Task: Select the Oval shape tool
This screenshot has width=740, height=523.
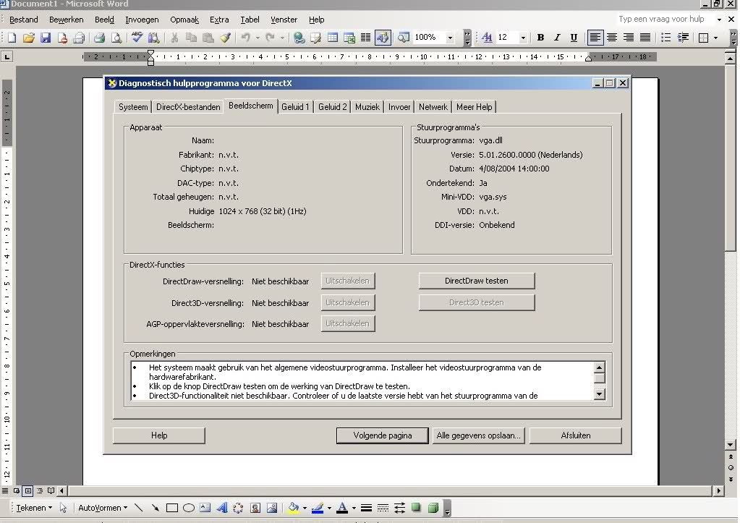Action: (189, 508)
